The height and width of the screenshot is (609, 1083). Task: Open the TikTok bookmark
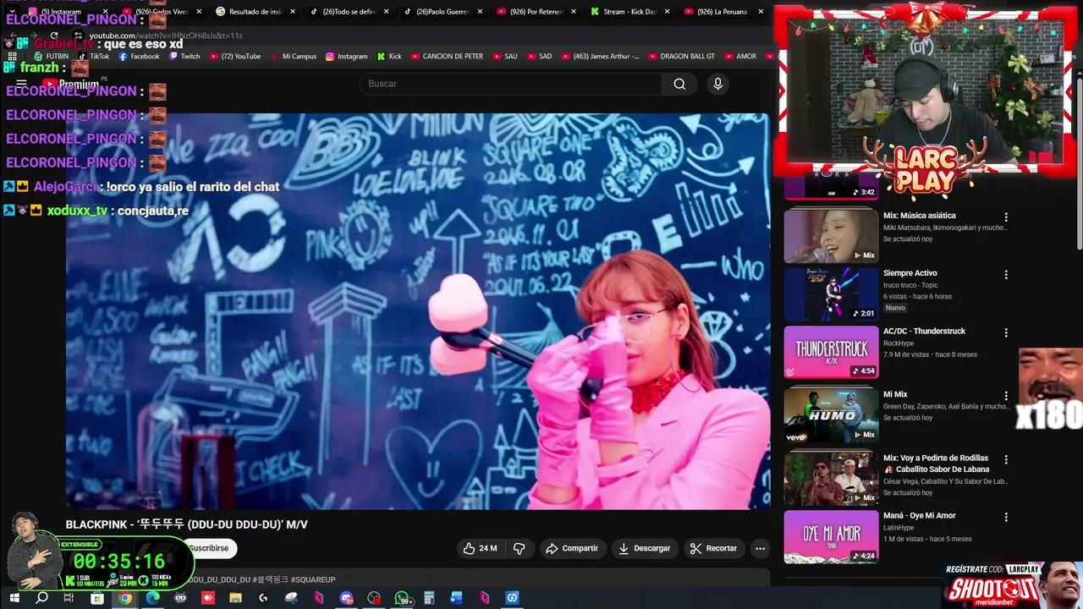coord(94,57)
